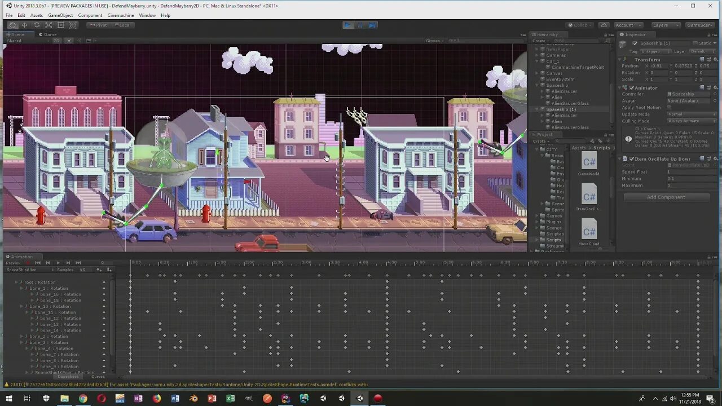Open Item Oscillate preset icon
This screenshot has height=406, width=722.
point(708,158)
